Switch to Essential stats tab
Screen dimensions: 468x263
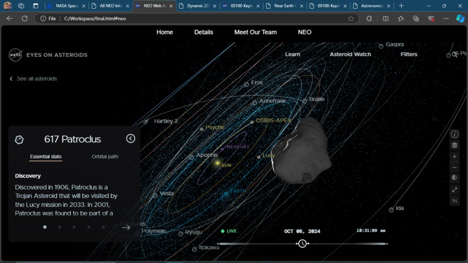46,156
